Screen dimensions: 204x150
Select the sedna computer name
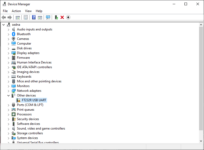point(16,25)
